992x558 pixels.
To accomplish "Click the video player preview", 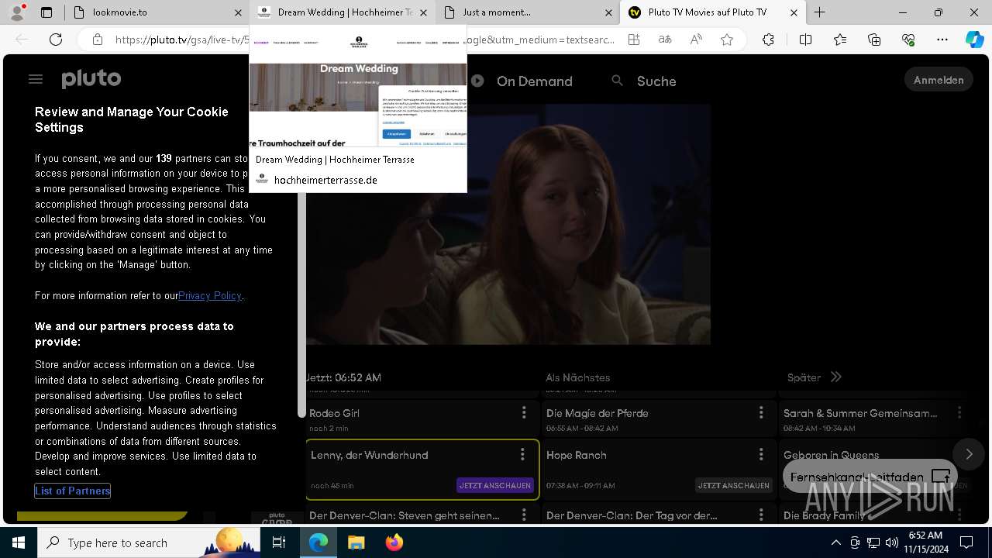I will point(508,268).
